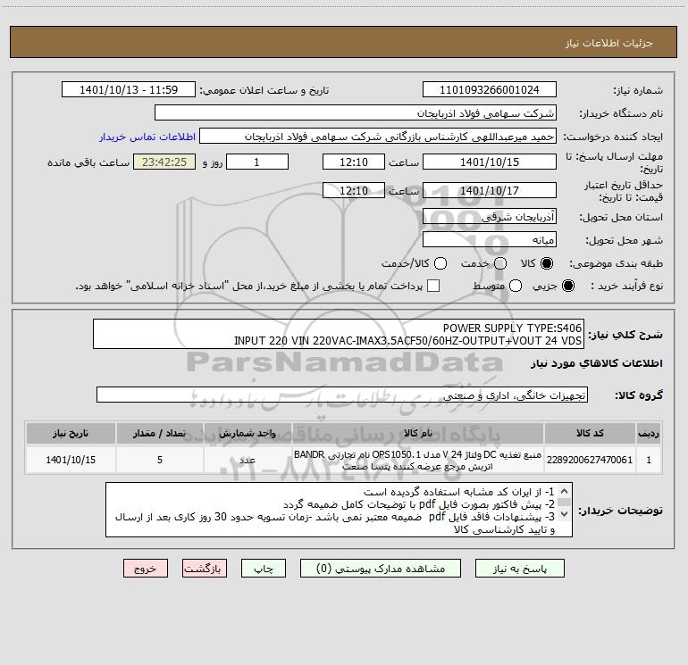Open the اطلاعات تماس خریدار link
The image size is (688, 665).
click(x=147, y=137)
